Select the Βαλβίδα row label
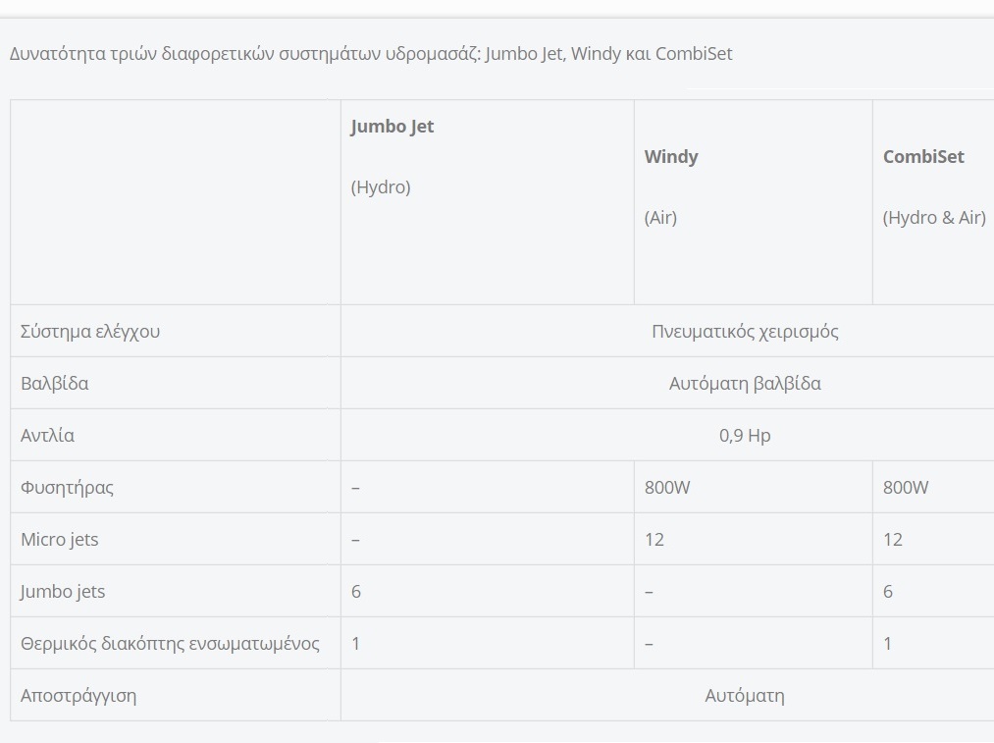The width and height of the screenshot is (994, 743). [x=55, y=383]
